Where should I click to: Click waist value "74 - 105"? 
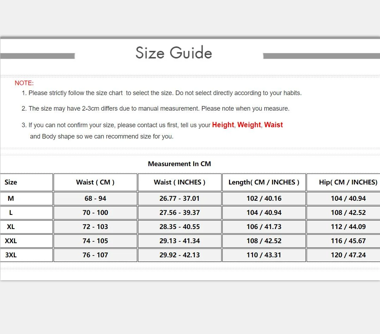pos(95,241)
